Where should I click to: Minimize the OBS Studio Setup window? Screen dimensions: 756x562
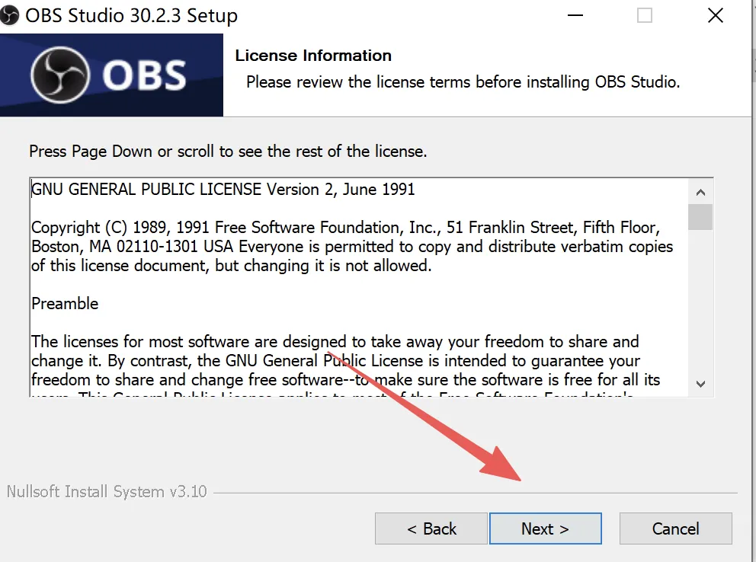tap(575, 15)
